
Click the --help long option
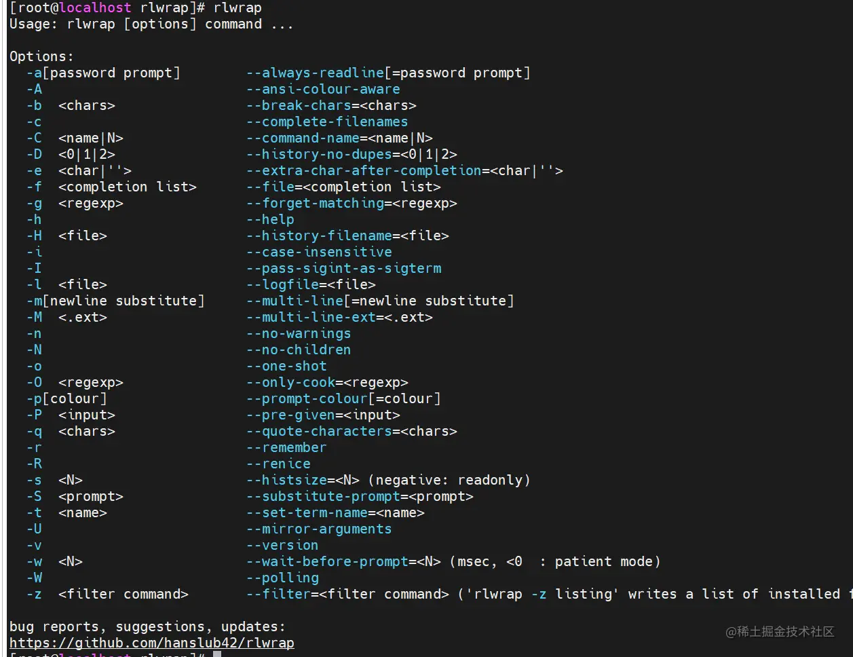(270, 219)
